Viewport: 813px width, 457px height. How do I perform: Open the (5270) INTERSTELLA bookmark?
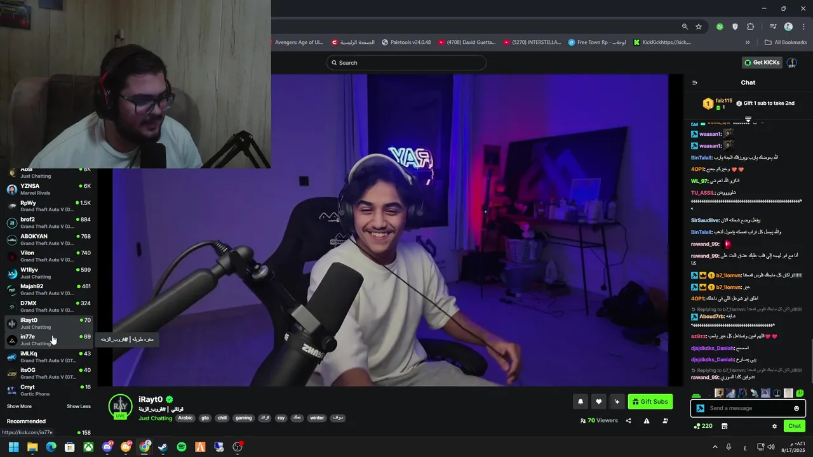[532, 43]
